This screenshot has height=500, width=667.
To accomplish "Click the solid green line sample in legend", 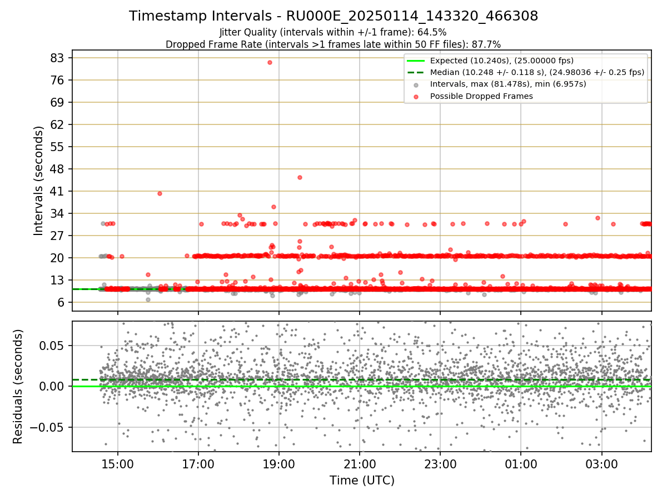I will point(416,61).
